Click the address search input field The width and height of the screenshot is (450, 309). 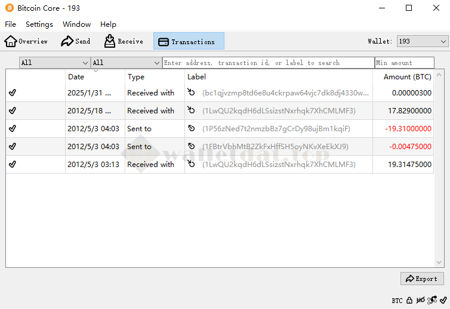pos(268,63)
